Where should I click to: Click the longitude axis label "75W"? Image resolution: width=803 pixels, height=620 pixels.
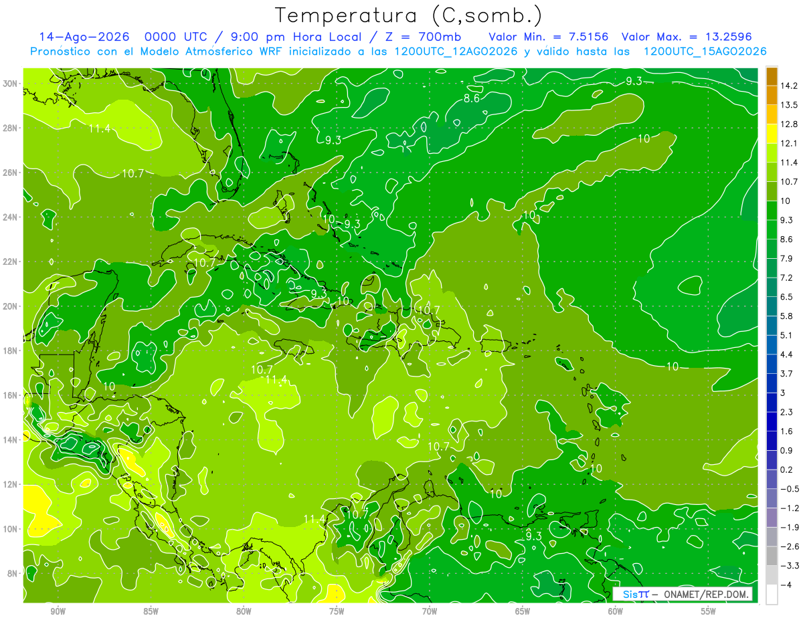[337, 611]
